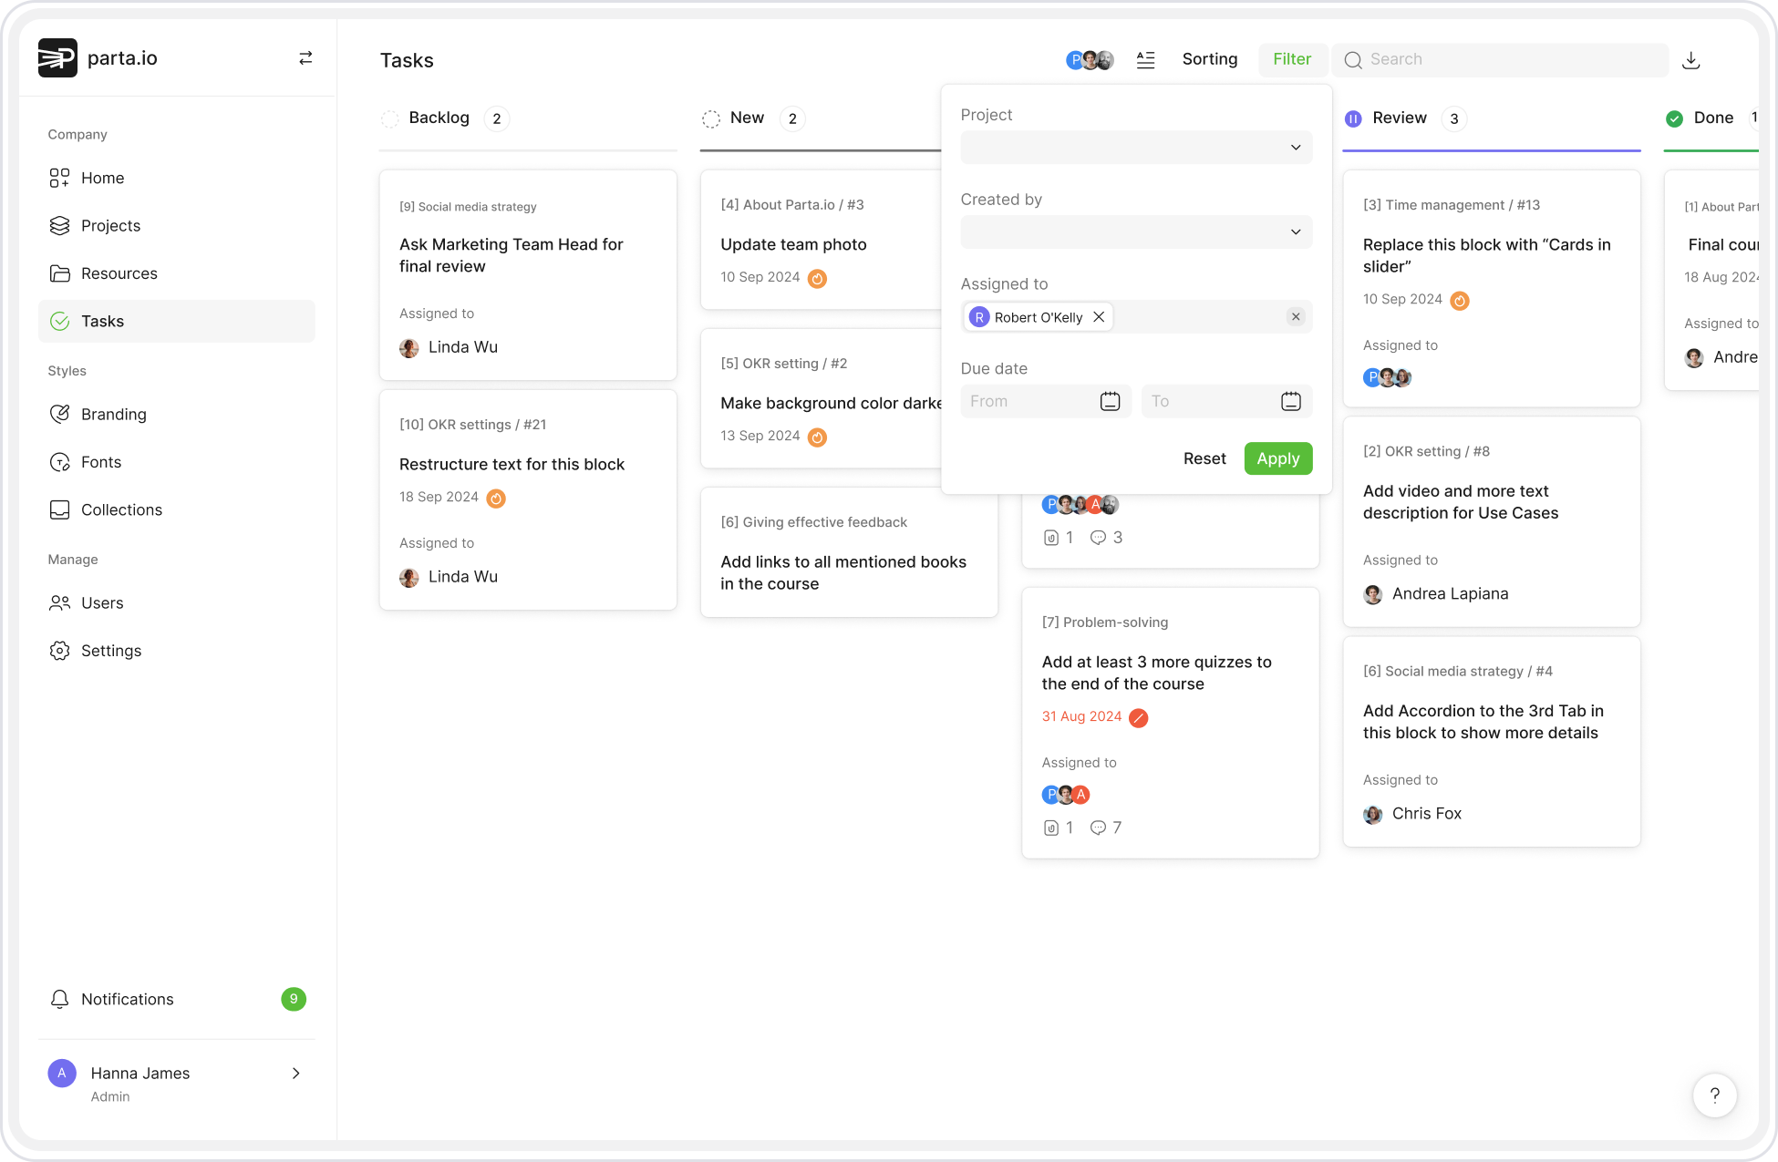
Task: Expand the Created by dropdown
Action: 1136,232
